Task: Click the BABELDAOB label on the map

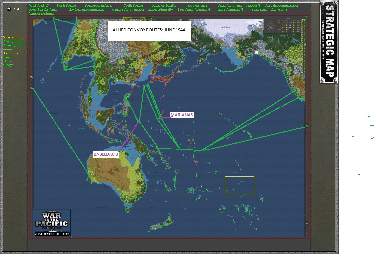Action: [x=106, y=154]
